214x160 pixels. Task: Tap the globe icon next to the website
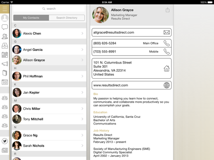coord(167,85)
